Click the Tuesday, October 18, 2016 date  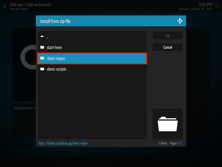(x=195, y=9)
